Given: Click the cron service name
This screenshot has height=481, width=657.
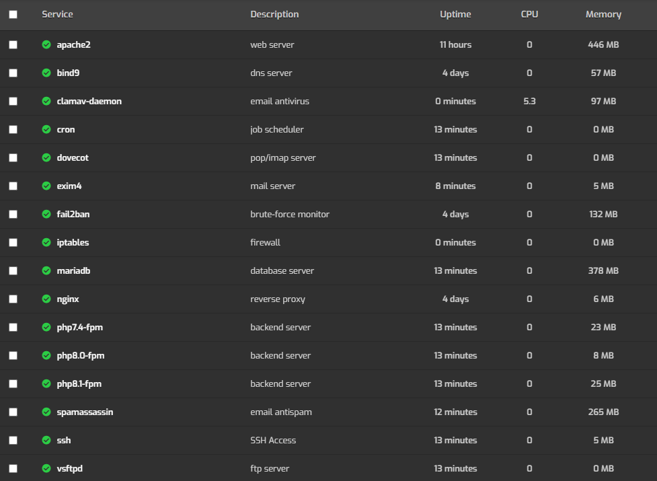Looking at the screenshot, I should point(66,130).
